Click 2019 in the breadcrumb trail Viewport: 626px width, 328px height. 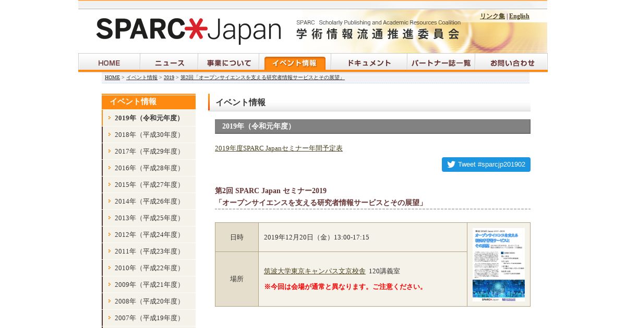(169, 78)
